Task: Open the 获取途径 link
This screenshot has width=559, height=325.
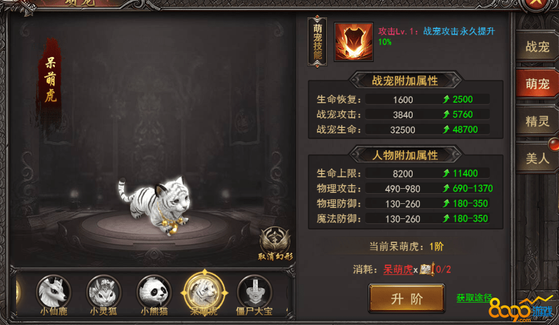Action: point(474,298)
